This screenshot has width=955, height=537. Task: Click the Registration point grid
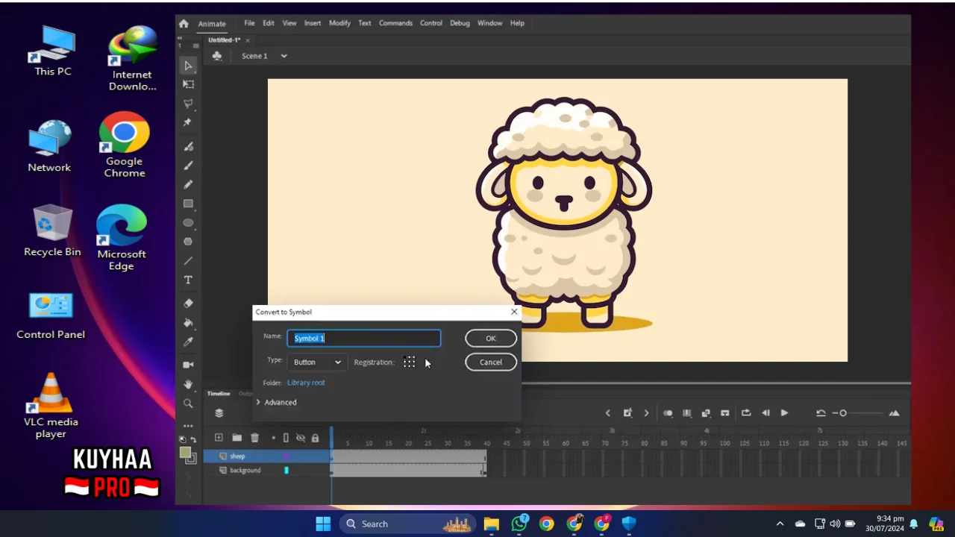[409, 362]
